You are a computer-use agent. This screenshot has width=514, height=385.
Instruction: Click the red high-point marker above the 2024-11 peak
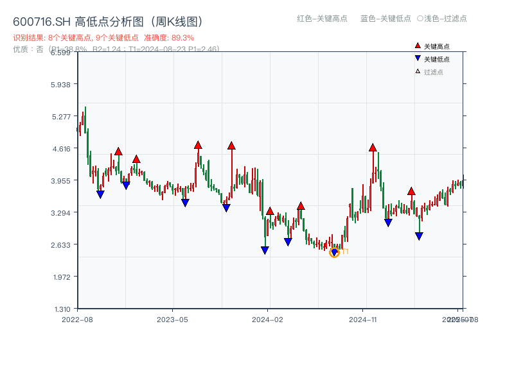click(x=373, y=148)
